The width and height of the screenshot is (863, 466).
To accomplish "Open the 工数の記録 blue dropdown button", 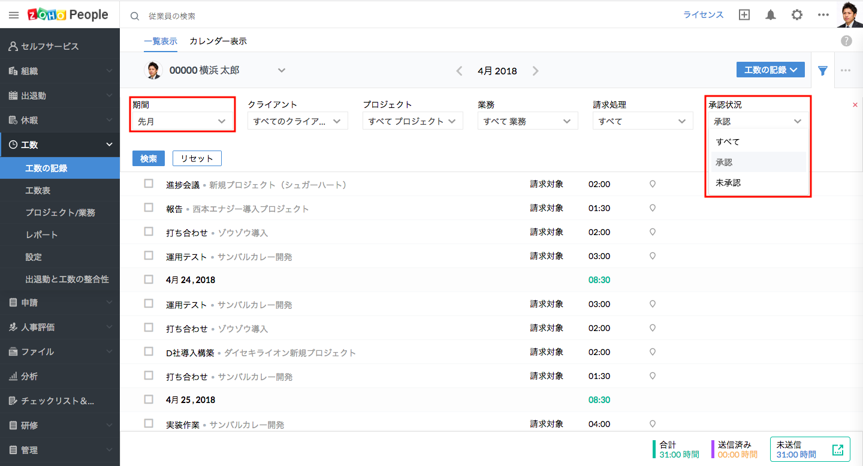I will [770, 70].
